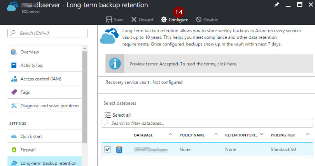This screenshot has height=166, width=315.
Task: Click Recovery service vault : Not configured text
Action: point(144,82)
